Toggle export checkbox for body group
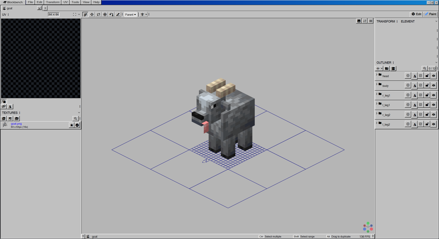The height and width of the screenshot is (239, 439). pos(421,85)
